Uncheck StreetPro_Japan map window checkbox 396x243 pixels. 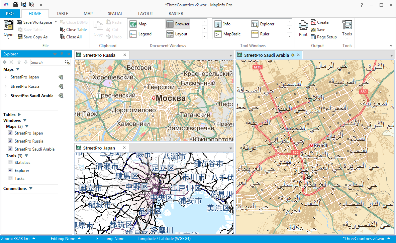pyautogui.click(x=10, y=133)
